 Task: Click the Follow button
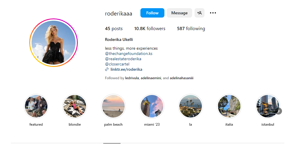152,13
